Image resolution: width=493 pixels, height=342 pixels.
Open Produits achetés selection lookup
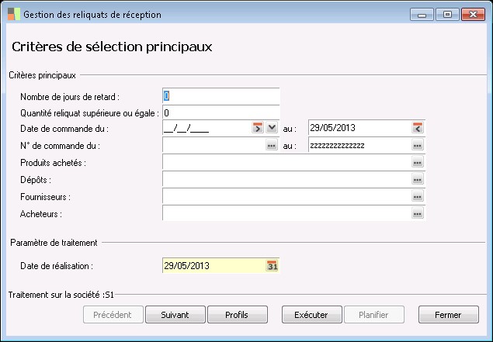[417, 162]
